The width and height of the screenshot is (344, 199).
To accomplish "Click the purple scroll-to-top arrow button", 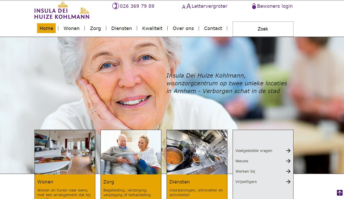I will coord(340,193).
